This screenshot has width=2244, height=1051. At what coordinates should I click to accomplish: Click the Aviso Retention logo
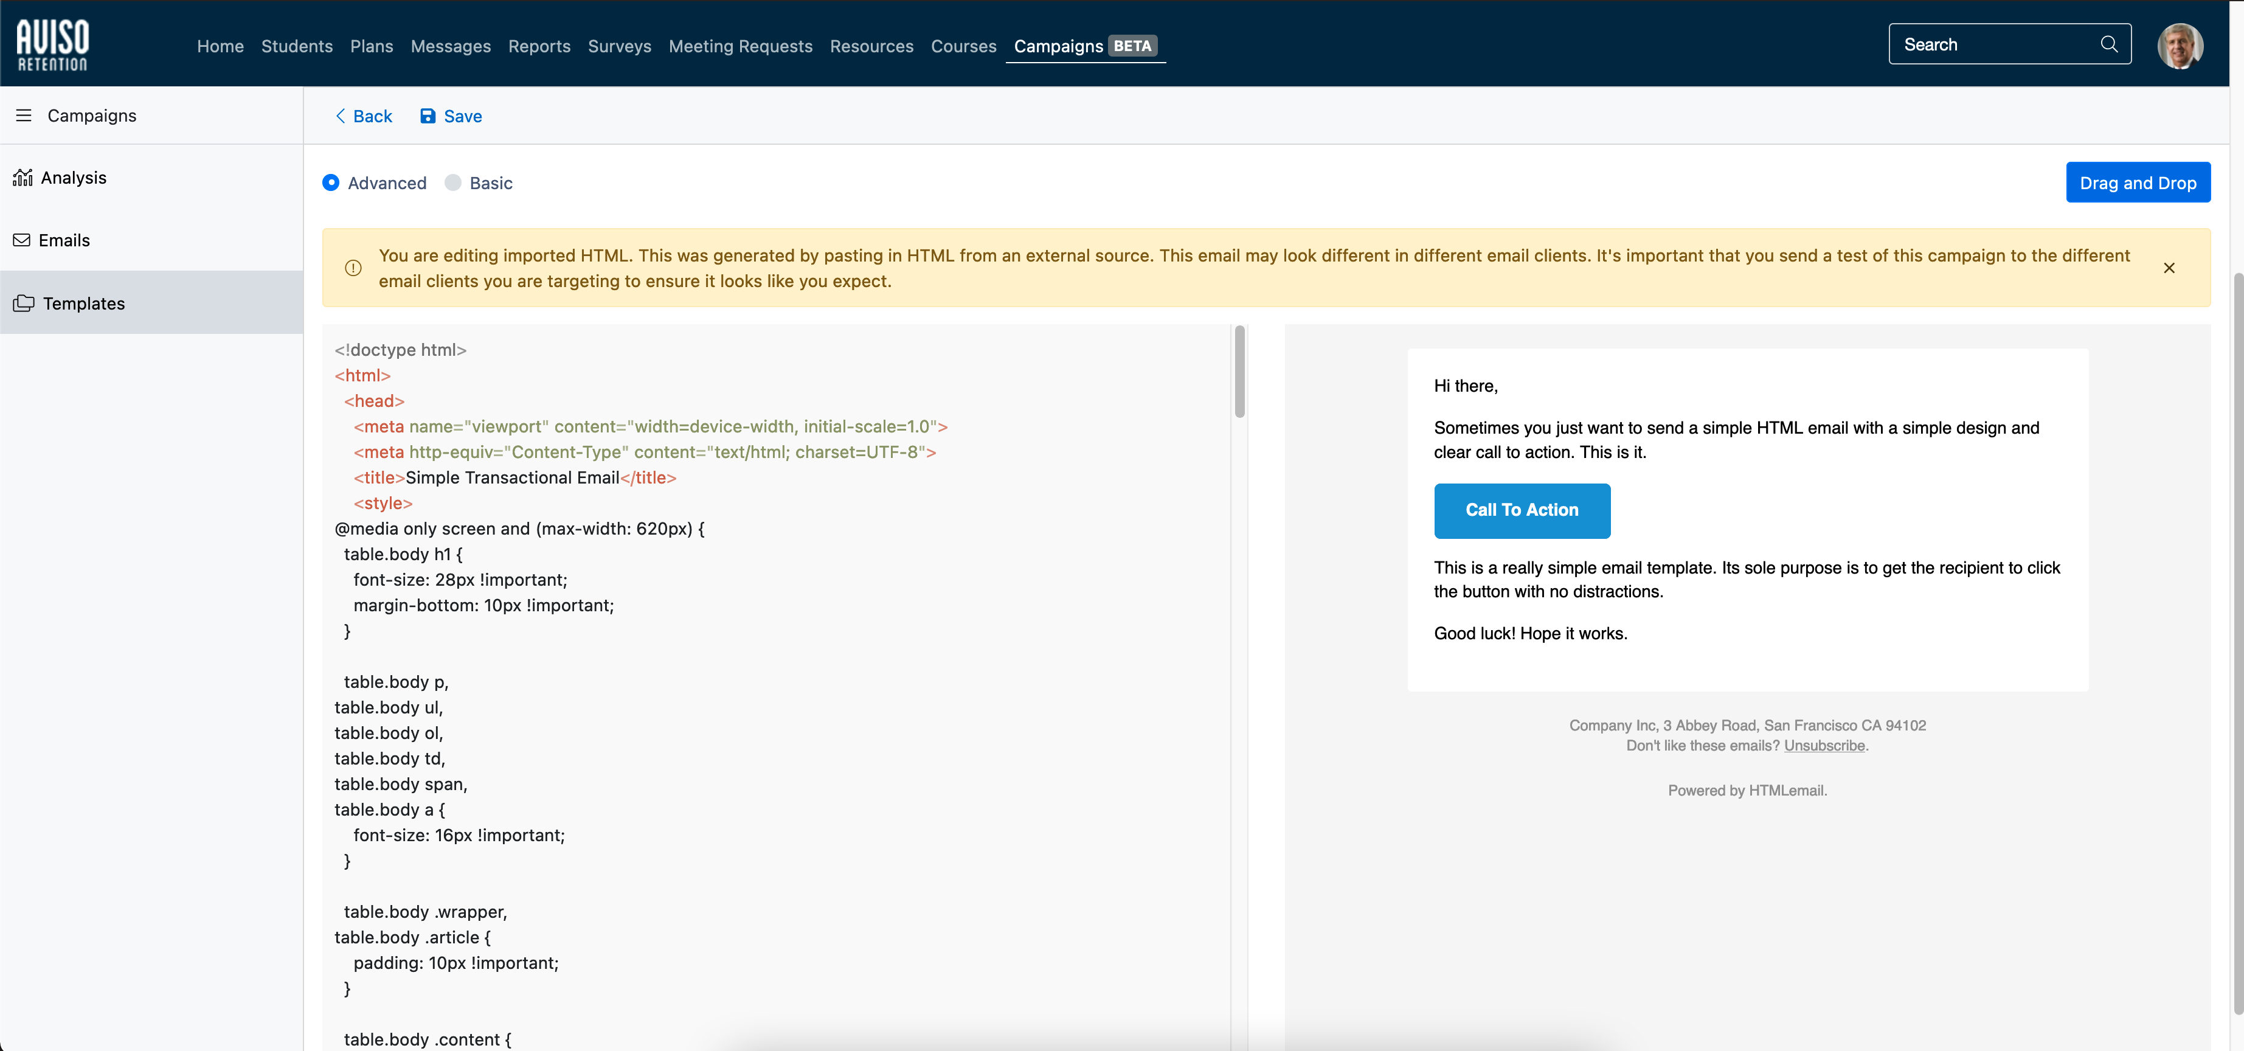click(52, 44)
